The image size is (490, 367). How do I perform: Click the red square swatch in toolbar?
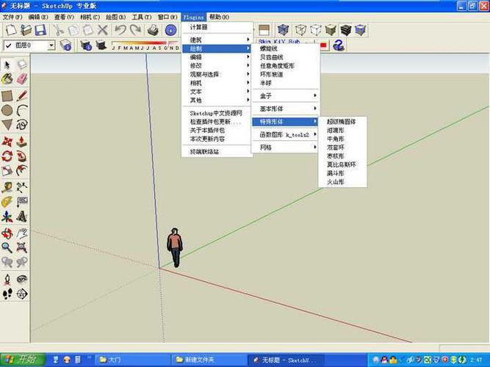click(323, 46)
